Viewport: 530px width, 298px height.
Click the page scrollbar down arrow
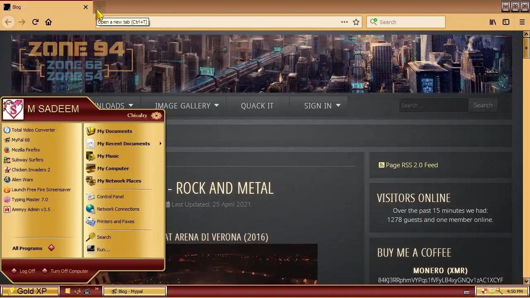tap(526, 281)
